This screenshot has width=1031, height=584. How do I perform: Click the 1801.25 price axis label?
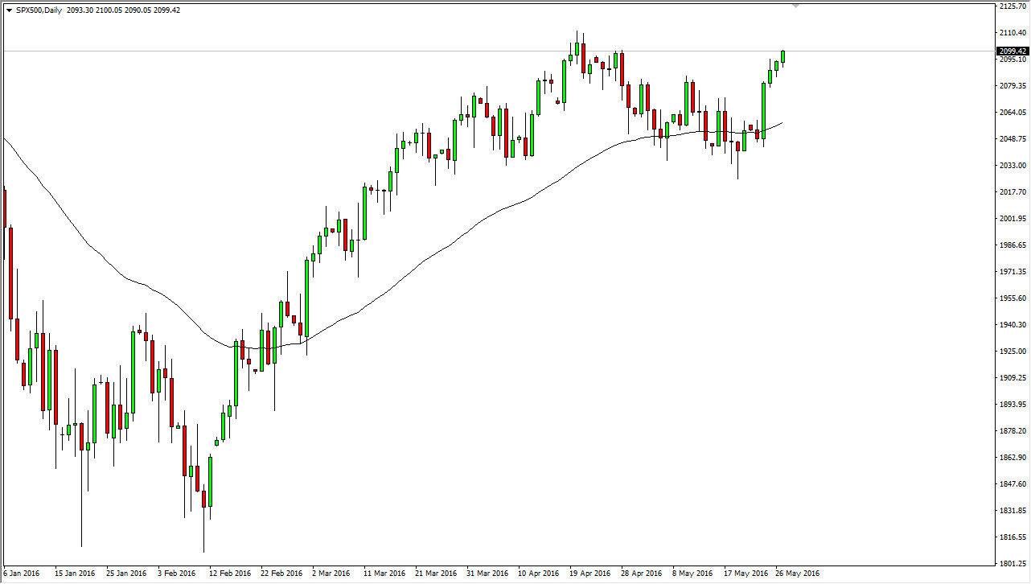point(1013,563)
